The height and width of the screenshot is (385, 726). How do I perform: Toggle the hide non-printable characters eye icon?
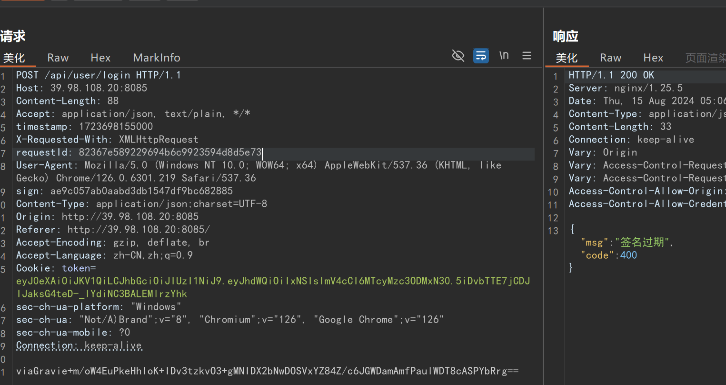coord(458,56)
